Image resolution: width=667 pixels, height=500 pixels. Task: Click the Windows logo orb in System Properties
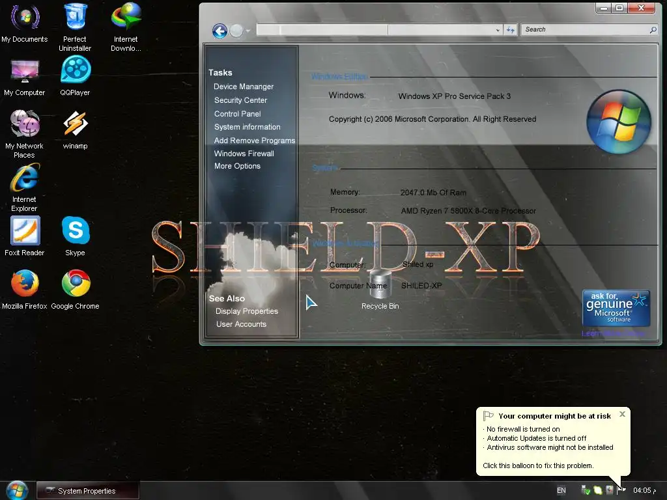pos(619,122)
